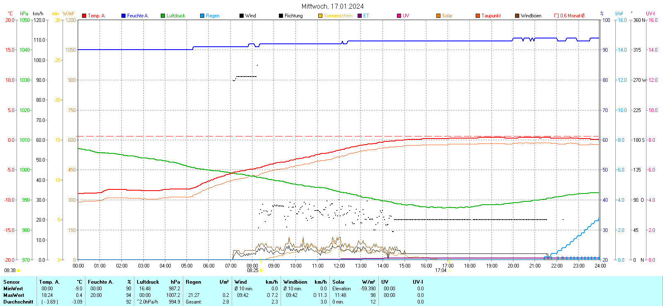This screenshot has height=306, width=663.
Task: Click the sunset time "17:04"
Action: pos(440,270)
